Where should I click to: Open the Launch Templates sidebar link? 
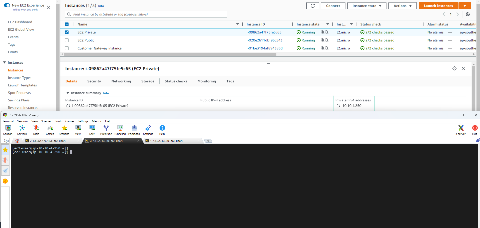22,85
